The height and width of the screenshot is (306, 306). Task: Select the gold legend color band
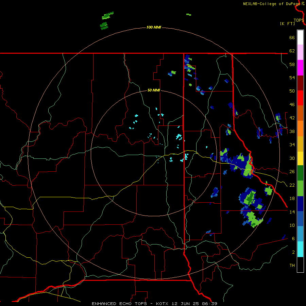[x=300, y=144]
